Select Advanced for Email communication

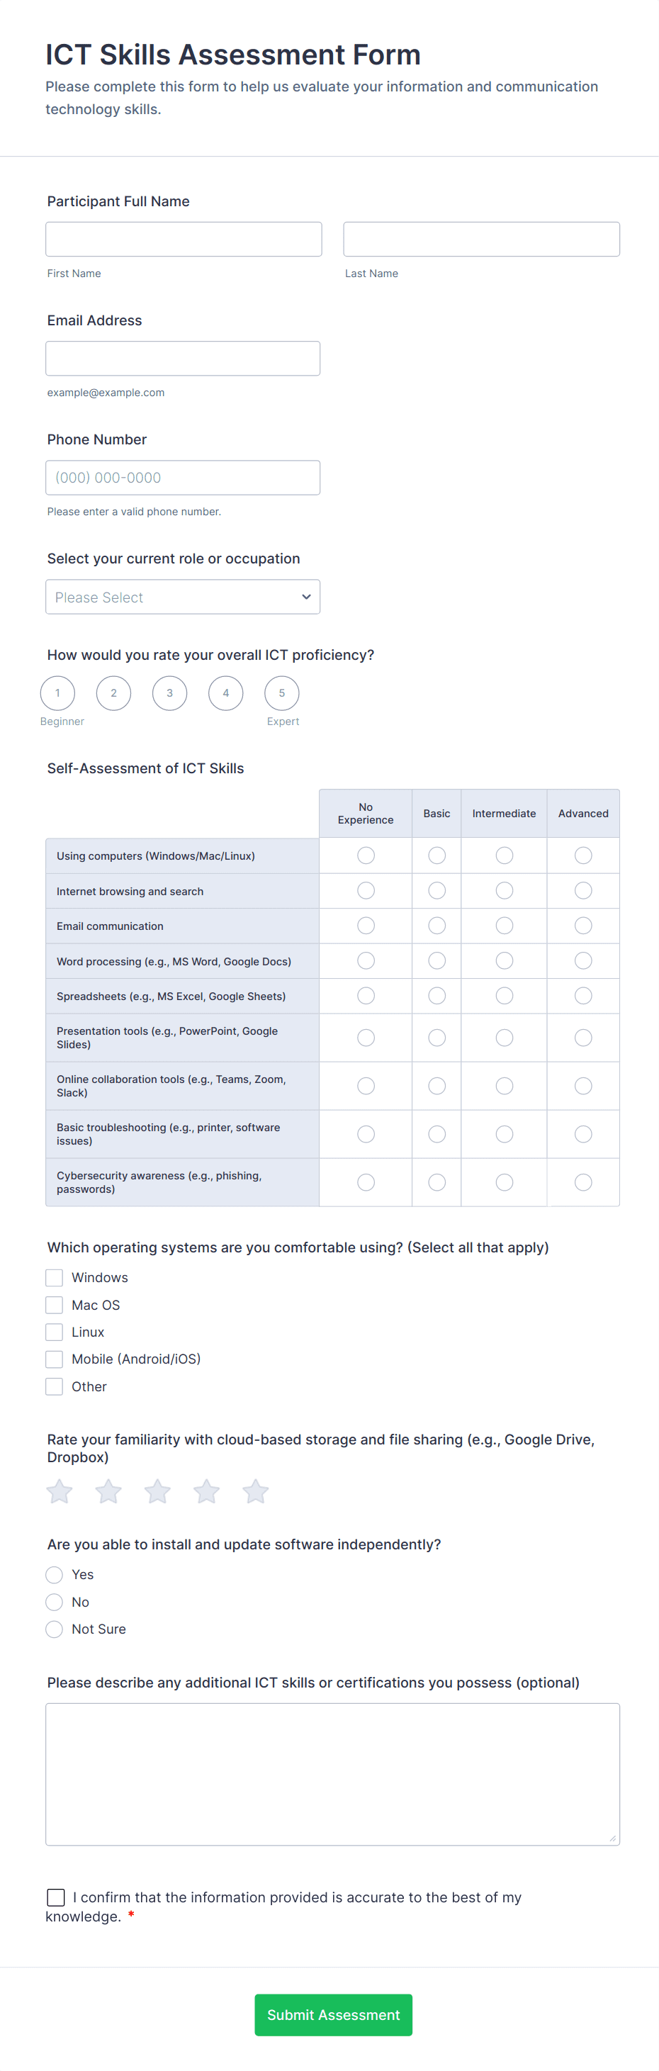(x=583, y=926)
